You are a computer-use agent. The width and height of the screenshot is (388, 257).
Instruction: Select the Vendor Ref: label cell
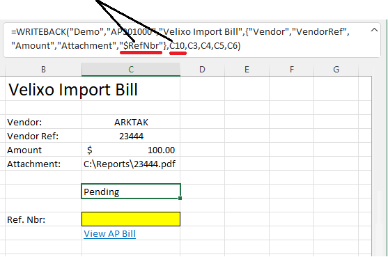click(43, 136)
